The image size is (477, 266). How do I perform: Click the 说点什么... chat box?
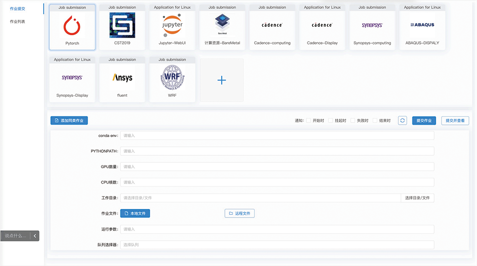15,236
